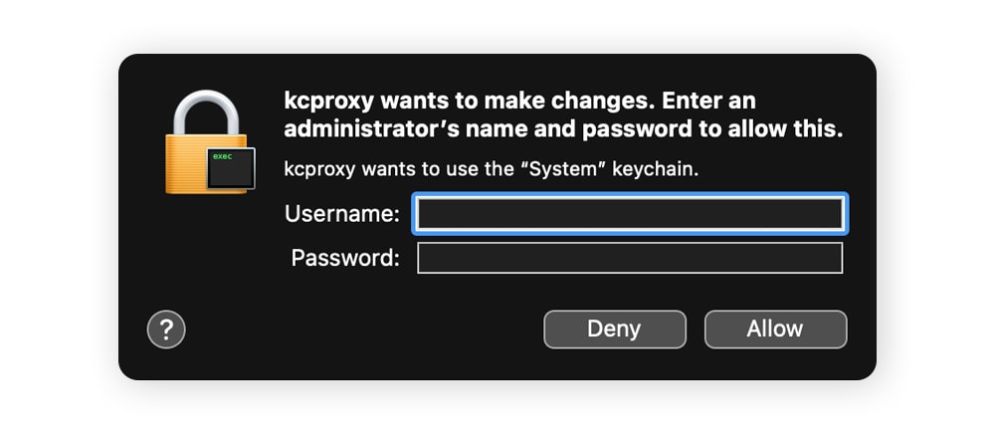Focus the Password input field
995x438 pixels.
coord(630,258)
